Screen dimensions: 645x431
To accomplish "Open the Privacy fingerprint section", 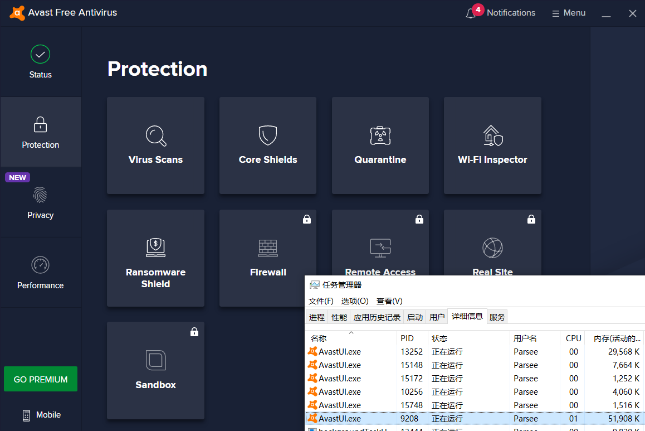I will 40,202.
